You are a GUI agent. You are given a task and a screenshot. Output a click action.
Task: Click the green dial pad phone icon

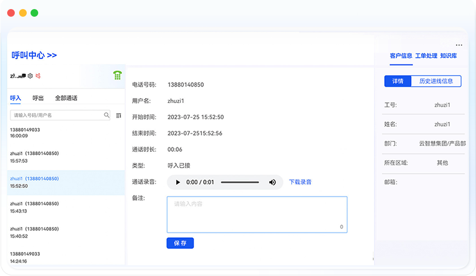[x=117, y=75]
